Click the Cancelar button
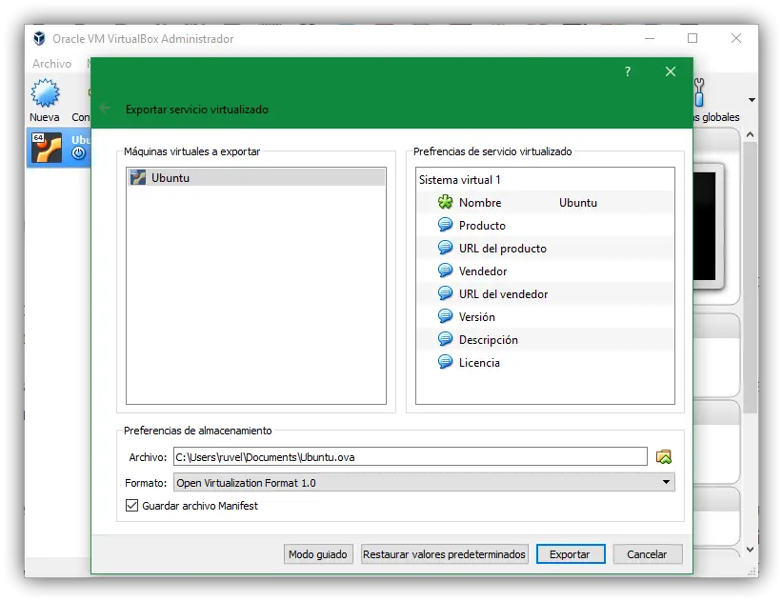783x602 pixels. click(x=647, y=554)
